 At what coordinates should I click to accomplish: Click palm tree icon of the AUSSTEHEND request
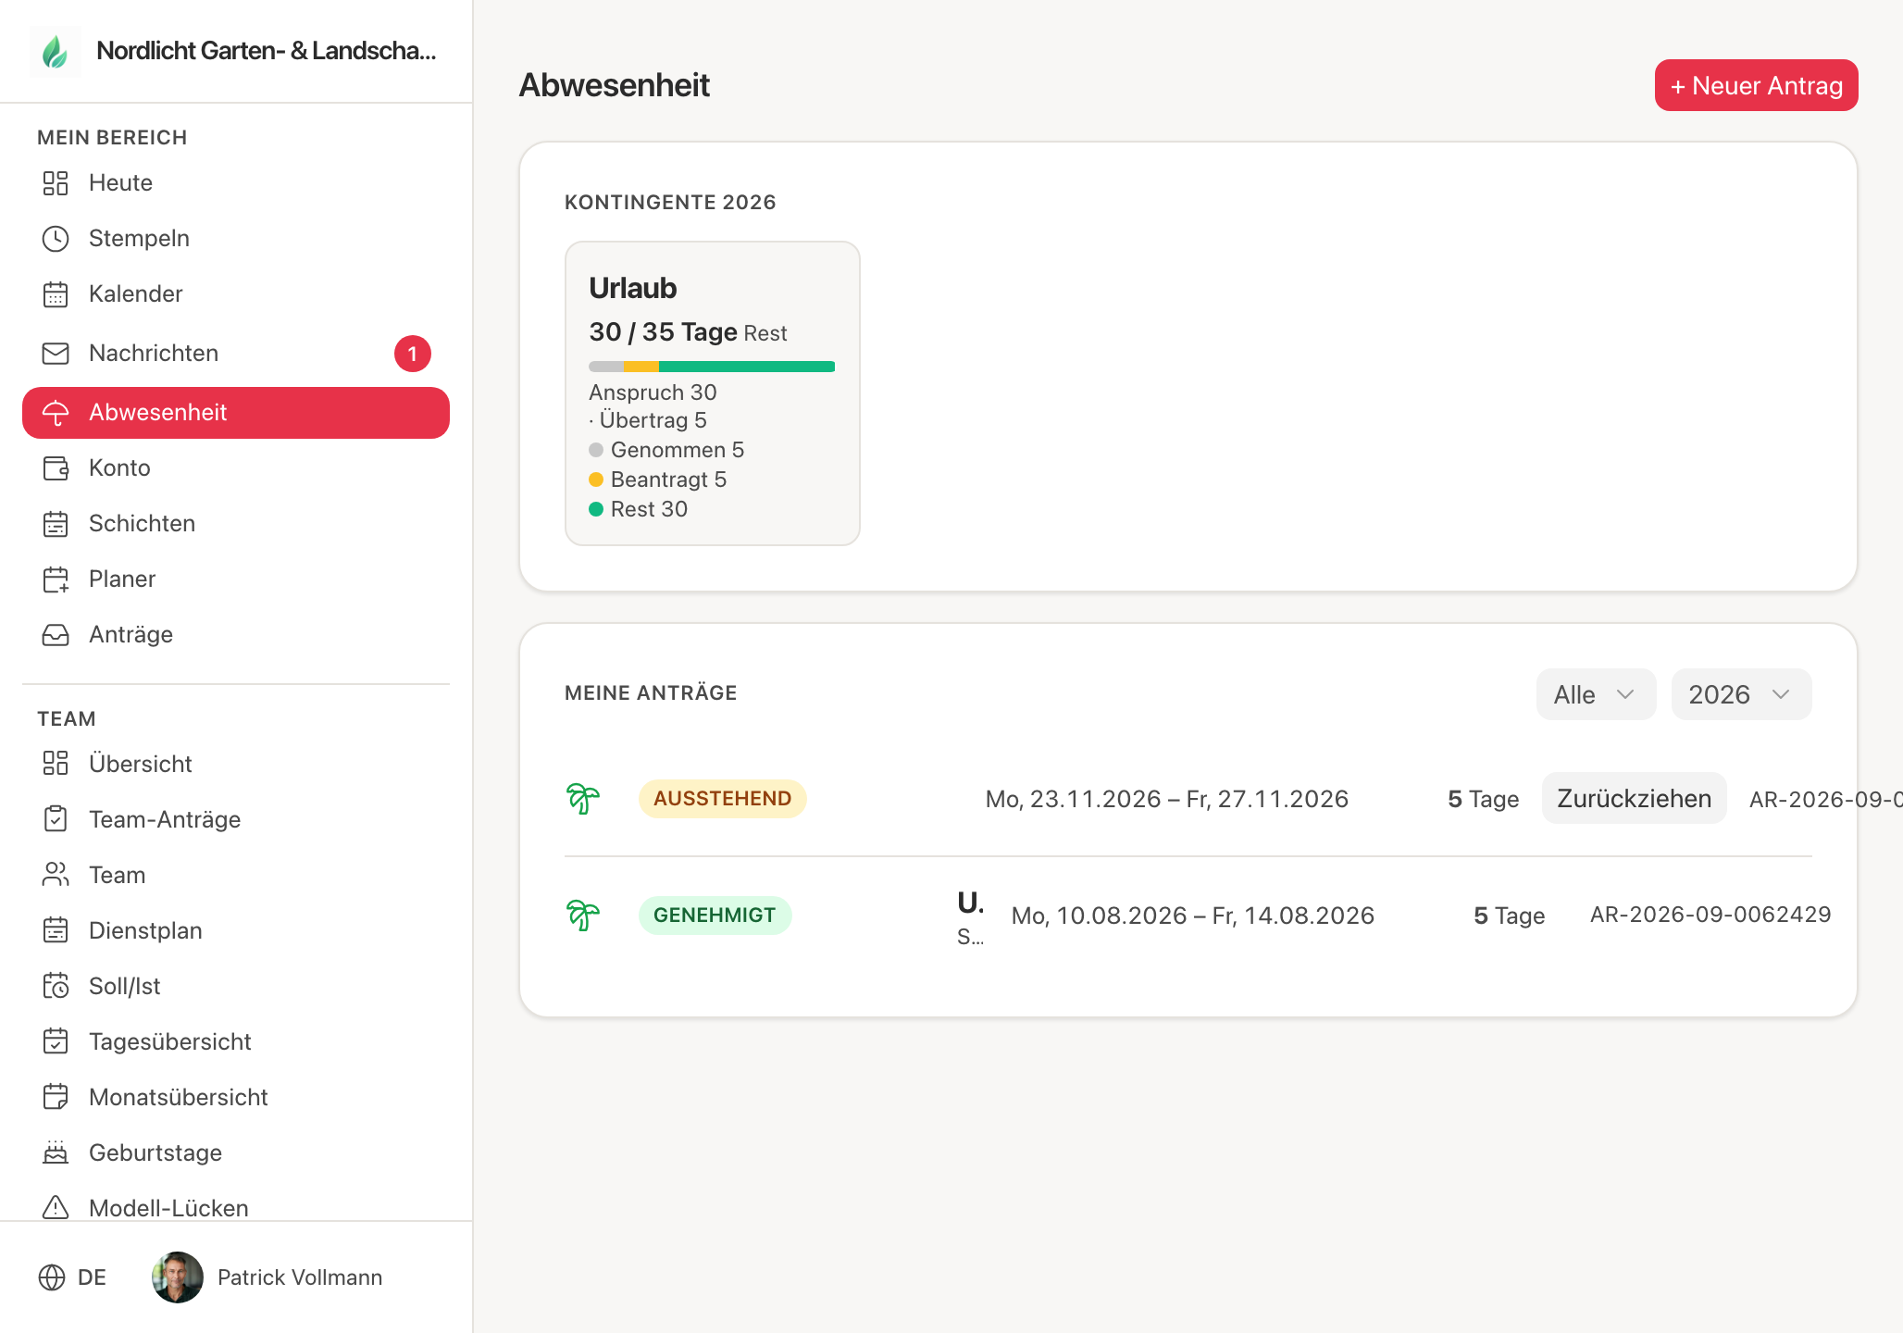pos(583,798)
